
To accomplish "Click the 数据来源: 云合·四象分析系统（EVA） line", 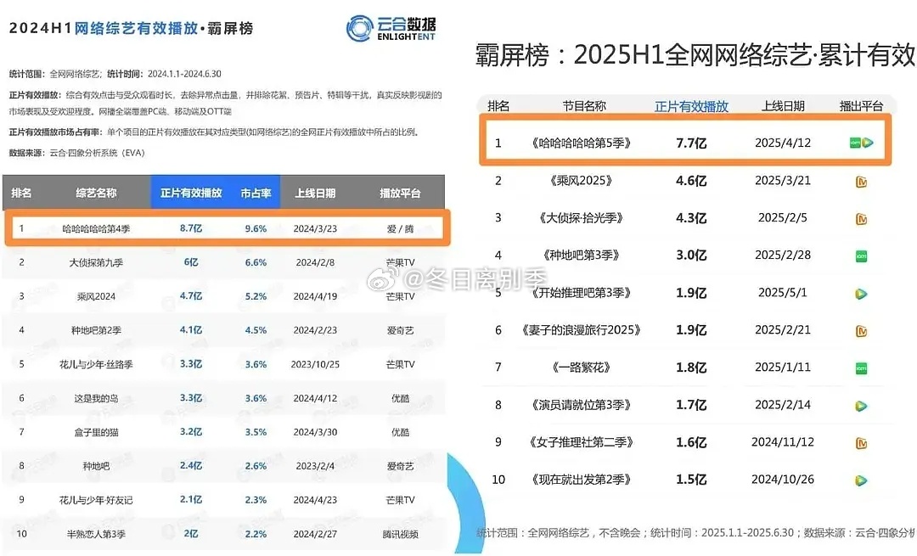I will click(x=76, y=153).
